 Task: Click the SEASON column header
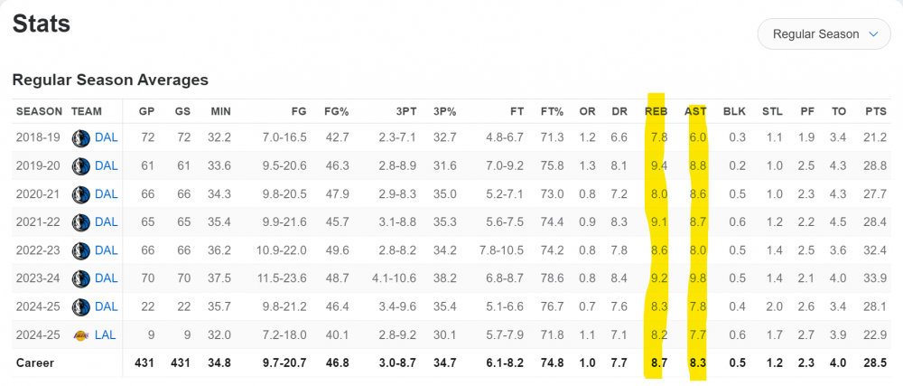[38, 111]
